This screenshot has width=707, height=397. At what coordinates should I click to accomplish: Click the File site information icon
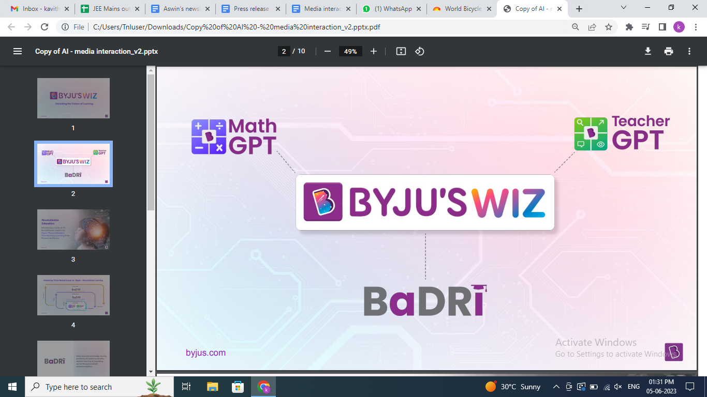click(x=72, y=27)
